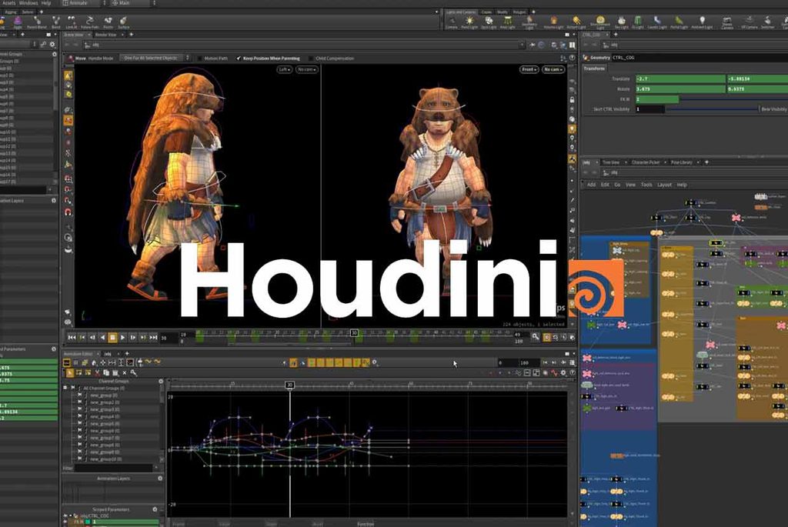788x527 pixels.
Task: Click the CTRL_COG node name field
Action: 699,58
